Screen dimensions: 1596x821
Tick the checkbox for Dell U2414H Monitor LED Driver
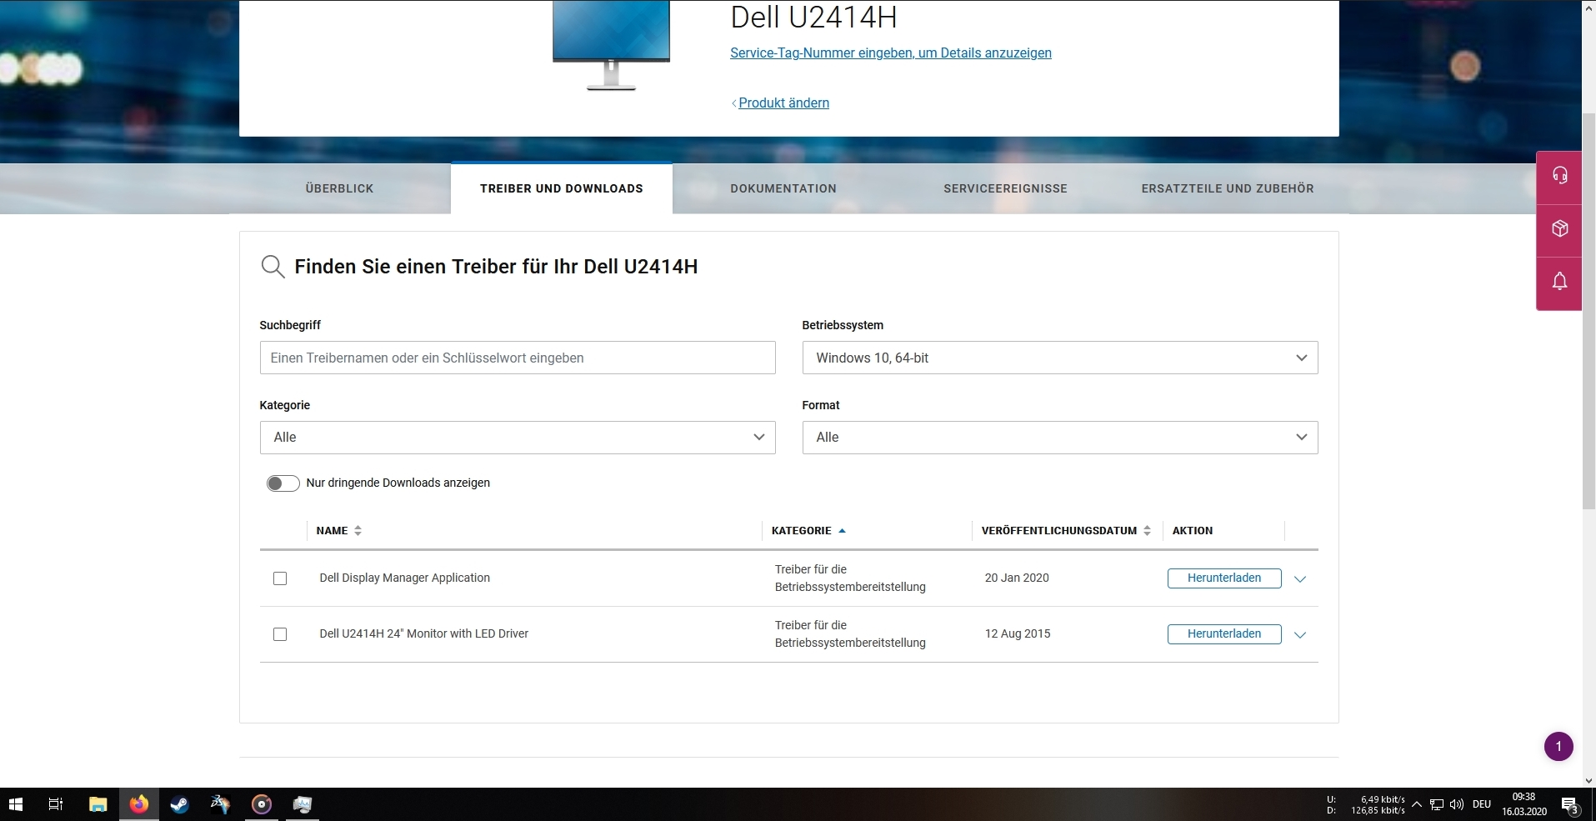click(x=280, y=634)
